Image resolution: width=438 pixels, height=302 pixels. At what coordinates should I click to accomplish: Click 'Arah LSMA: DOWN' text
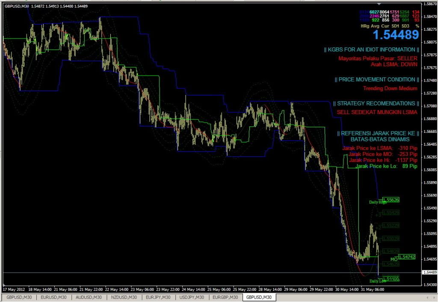pyautogui.click(x=394, y=65)
